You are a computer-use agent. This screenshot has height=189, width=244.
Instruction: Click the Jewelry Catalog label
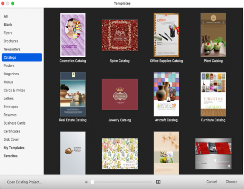click(120, 120)
